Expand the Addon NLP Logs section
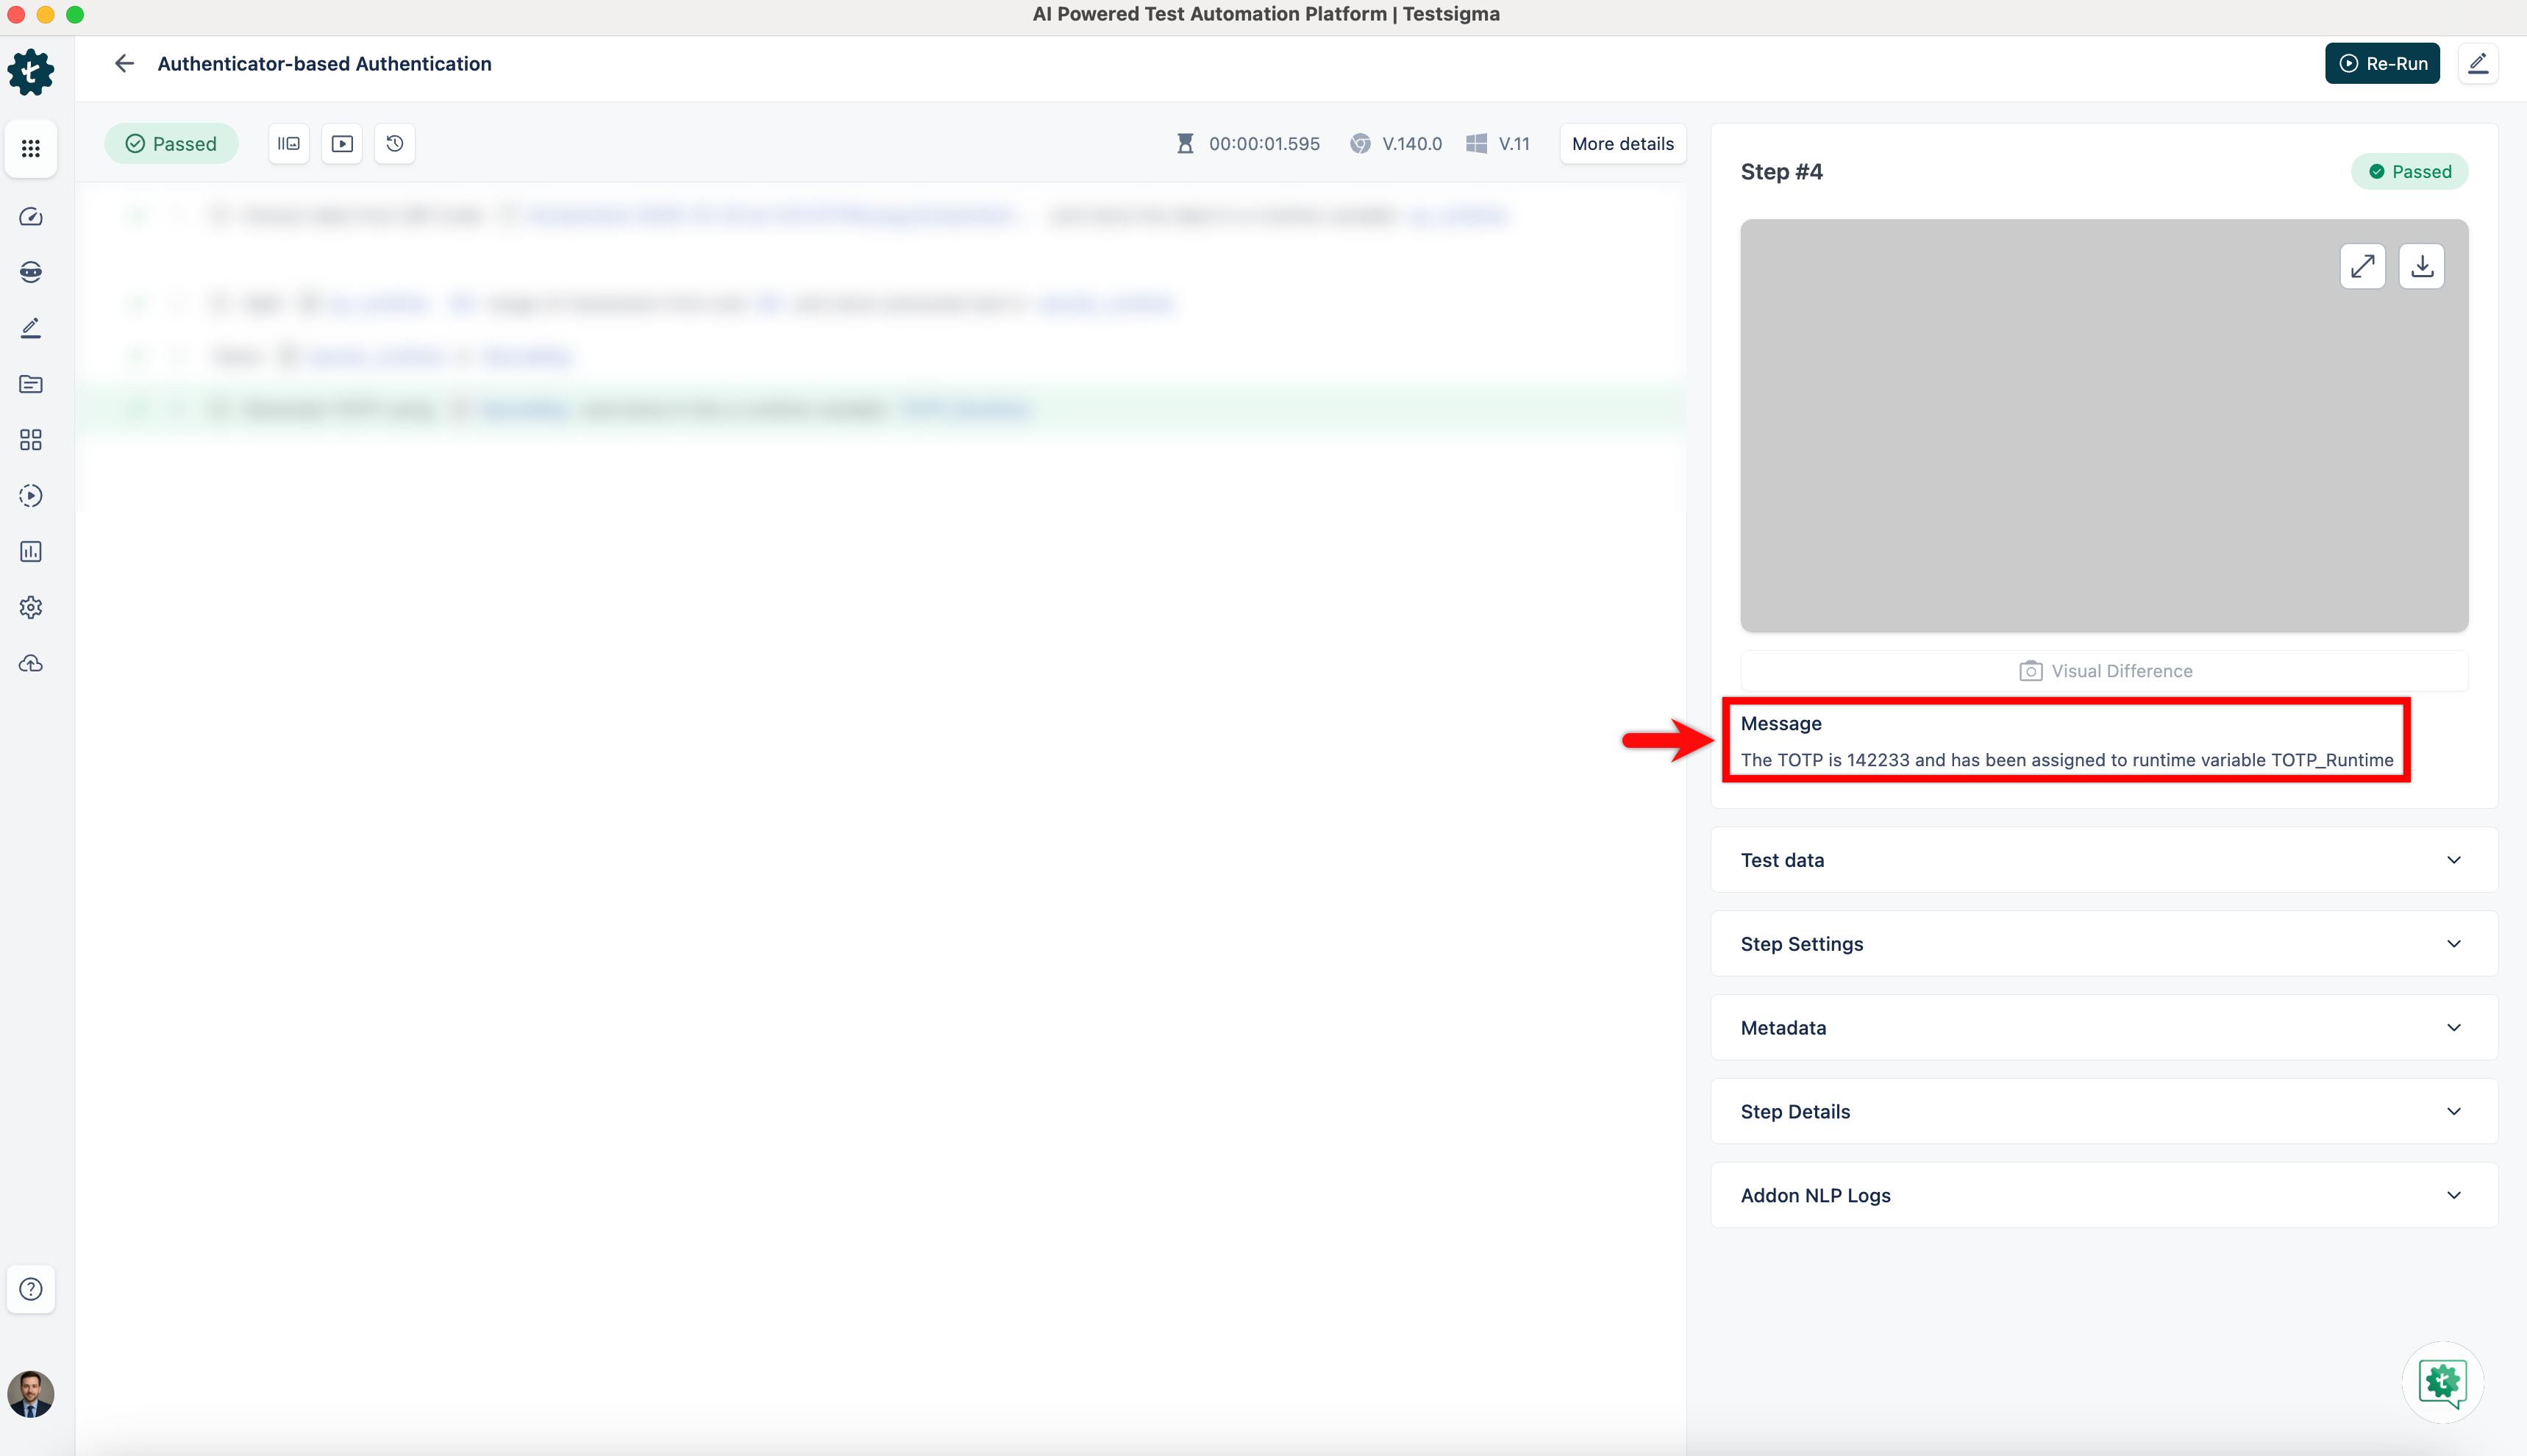This screenshot has width=2527, height=1456. [2104, 1196]
